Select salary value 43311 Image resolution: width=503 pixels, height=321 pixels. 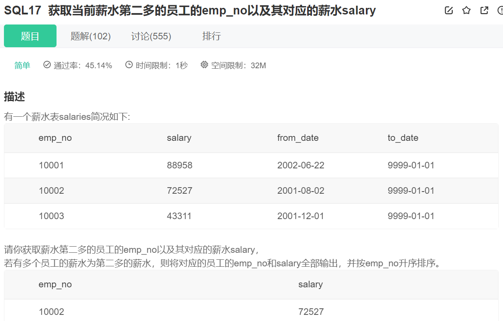(x=179, y=216)
